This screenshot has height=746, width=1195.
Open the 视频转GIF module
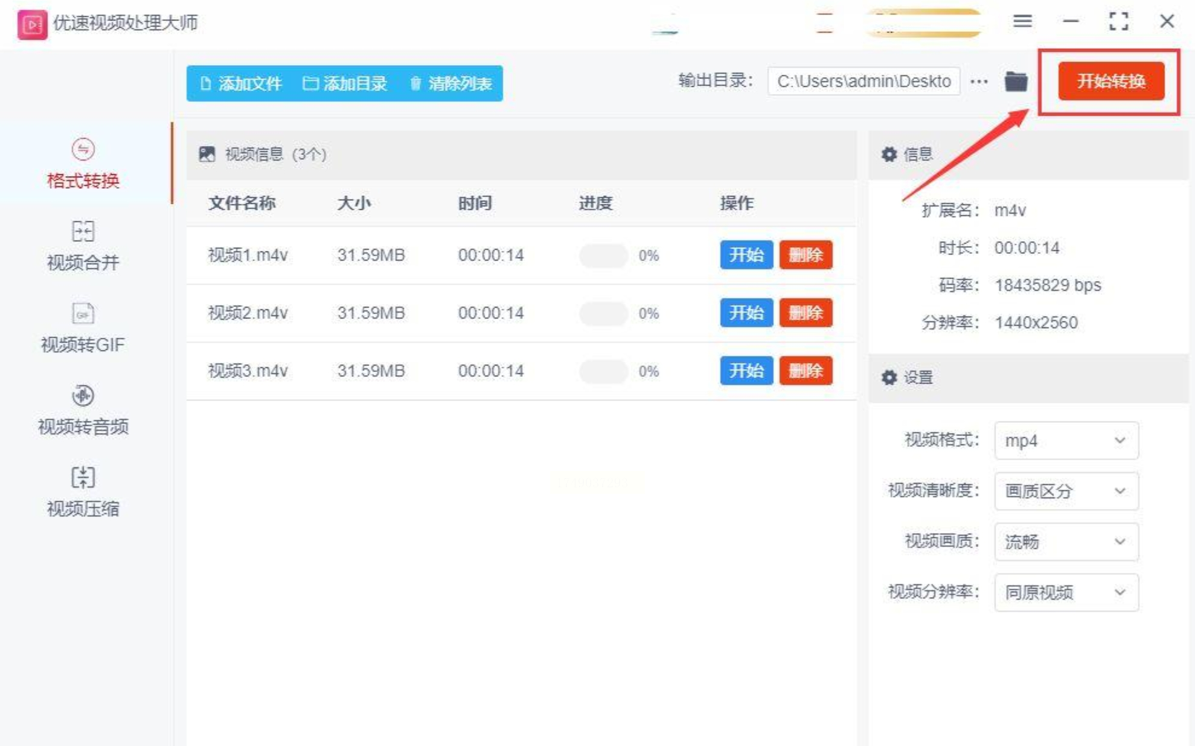pos(83,327)
